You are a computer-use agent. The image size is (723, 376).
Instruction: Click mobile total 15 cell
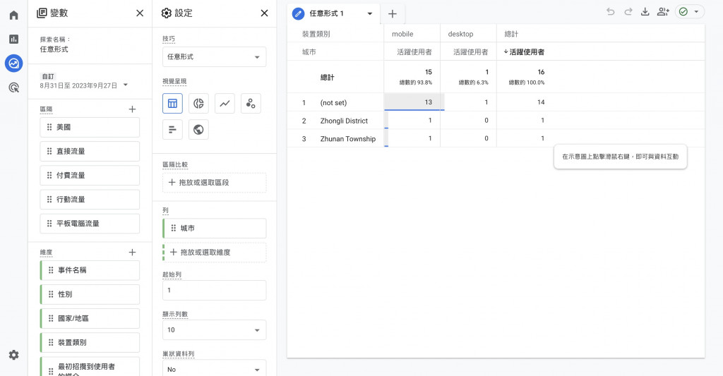pyautogui.click(x=412, y=76)
